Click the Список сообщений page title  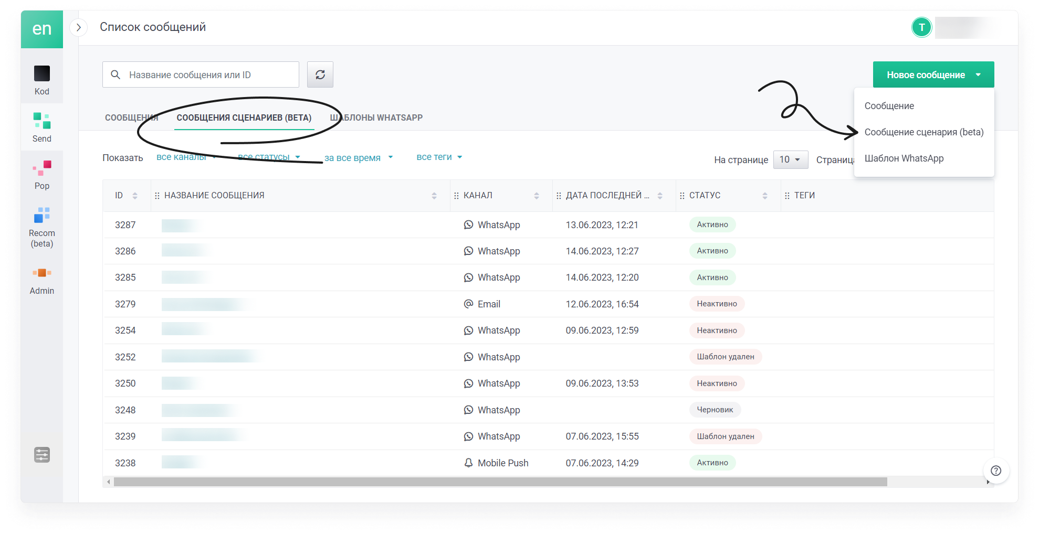(153, 27)
